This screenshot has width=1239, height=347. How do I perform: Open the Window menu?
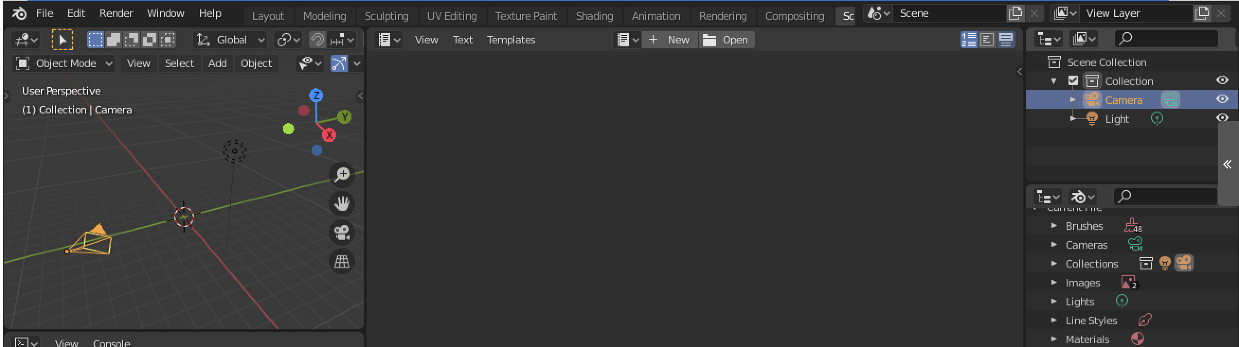165,13
